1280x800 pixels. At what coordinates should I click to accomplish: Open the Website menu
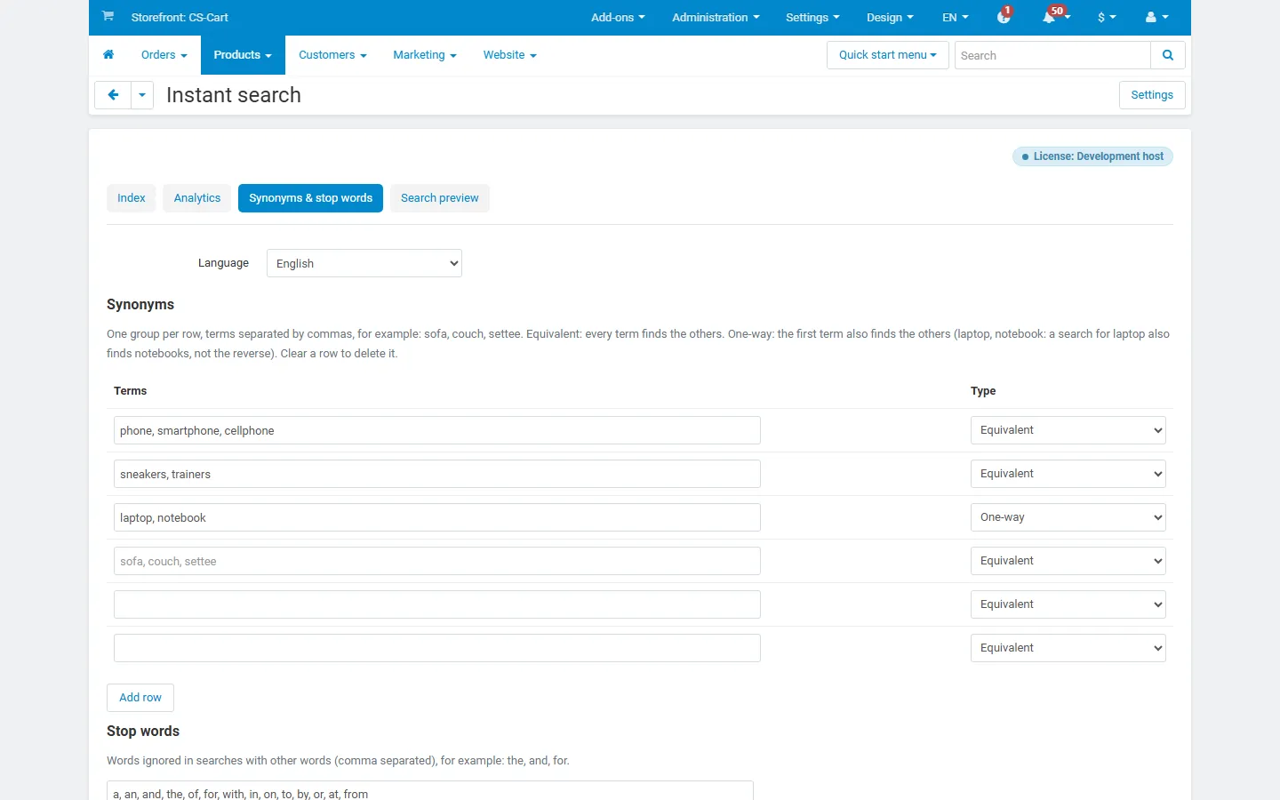510,55
